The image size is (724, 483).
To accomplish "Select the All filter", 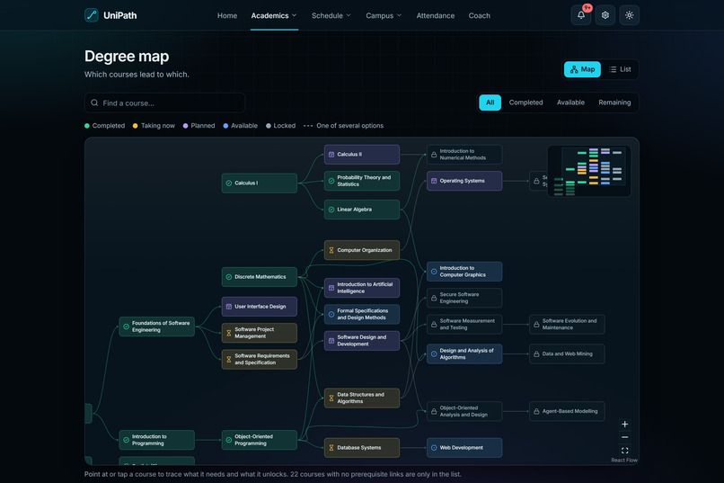I will (490, 103).
